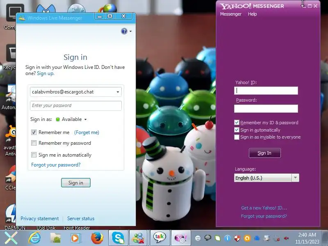Click into the Yahoo! ID field
The height and width of the screenshot is (246, 328).
[266, 91]
